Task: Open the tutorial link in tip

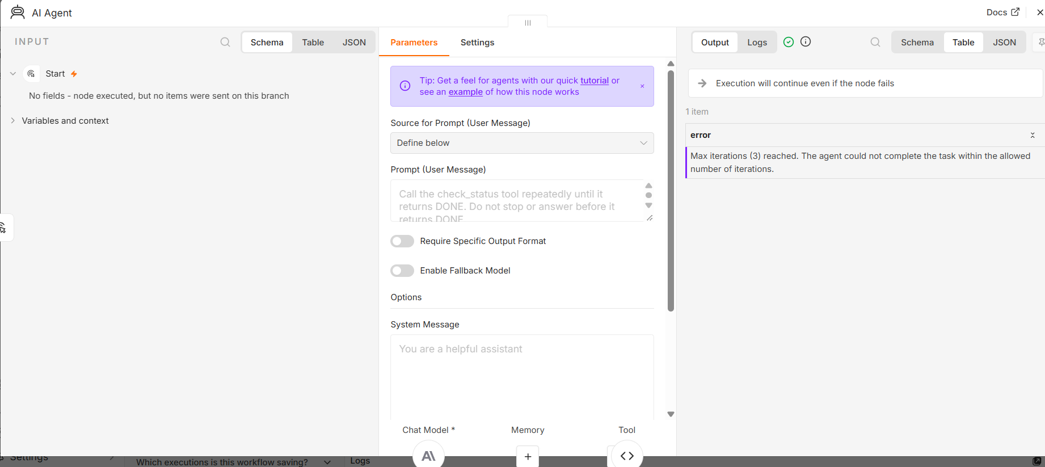Action: (x=595, y=81)
